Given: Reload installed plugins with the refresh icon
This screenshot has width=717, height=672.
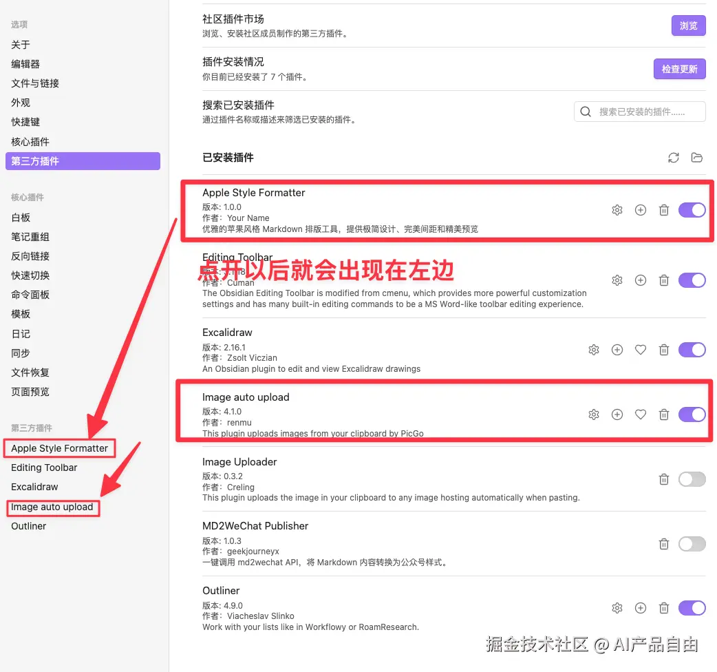Looking at the screenshot, I should pyautogui.click(x=673, y=158).
